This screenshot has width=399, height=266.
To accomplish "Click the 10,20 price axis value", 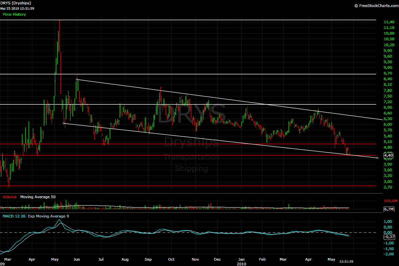I will pos(389,45).
